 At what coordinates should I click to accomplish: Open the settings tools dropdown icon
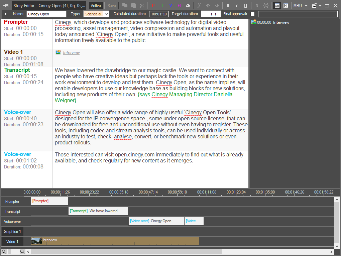coord(317,6)
